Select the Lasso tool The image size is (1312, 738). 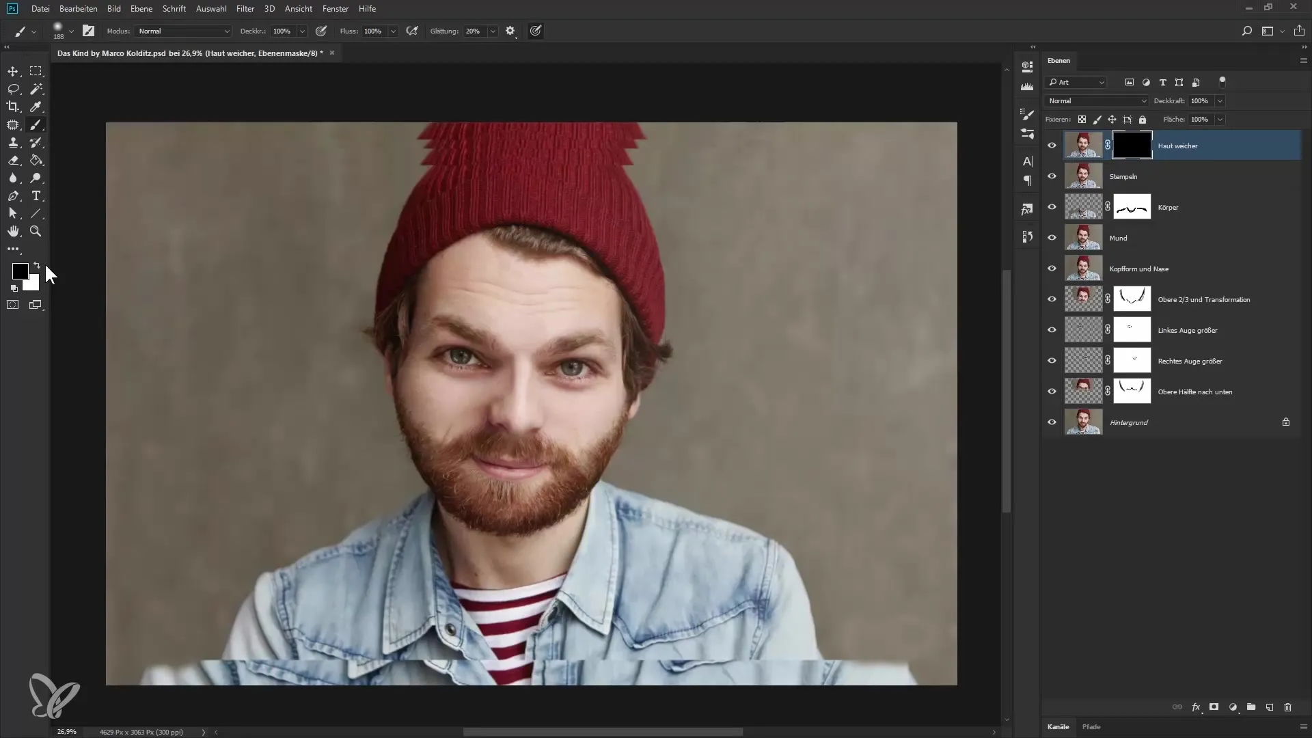click(13, 89)
